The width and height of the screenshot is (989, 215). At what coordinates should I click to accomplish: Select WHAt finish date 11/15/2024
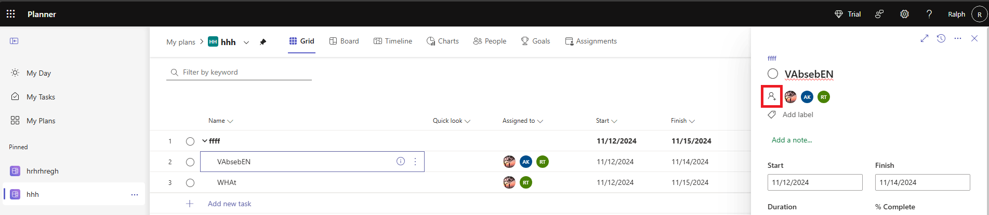click(690, 182)
